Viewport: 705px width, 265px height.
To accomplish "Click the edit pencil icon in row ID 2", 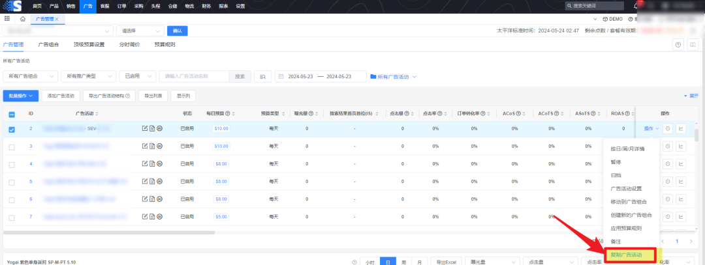I will (145, 128).
